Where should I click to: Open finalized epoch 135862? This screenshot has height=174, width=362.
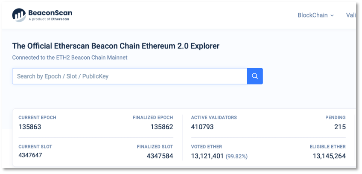click(x=161, y=127)
